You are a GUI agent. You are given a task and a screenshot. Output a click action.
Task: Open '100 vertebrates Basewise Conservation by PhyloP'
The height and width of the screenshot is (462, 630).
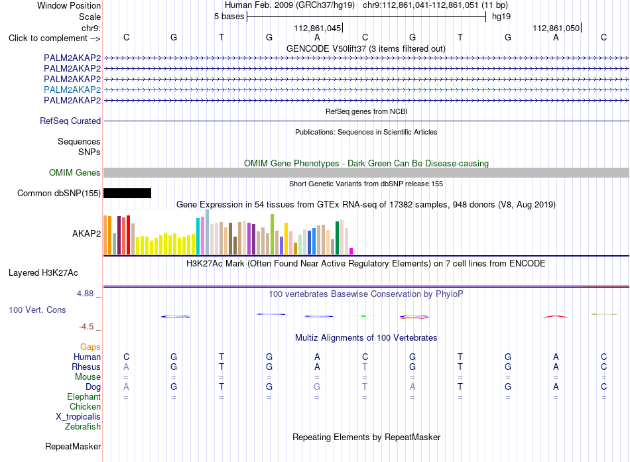click(x=366, y=294)
